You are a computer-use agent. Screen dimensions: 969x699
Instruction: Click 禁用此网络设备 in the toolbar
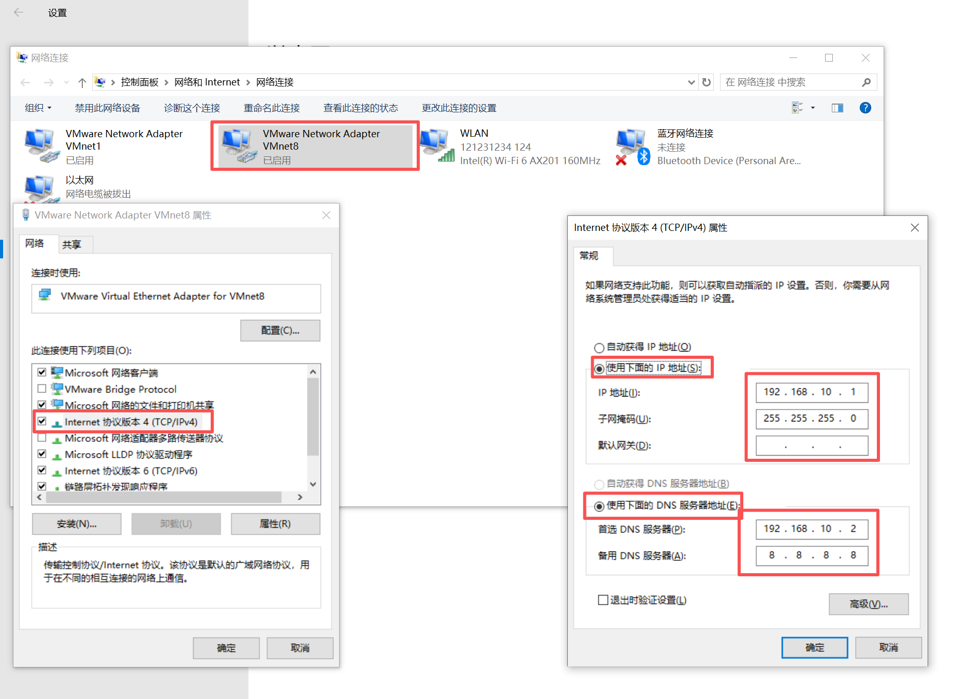tap(108, 108)
